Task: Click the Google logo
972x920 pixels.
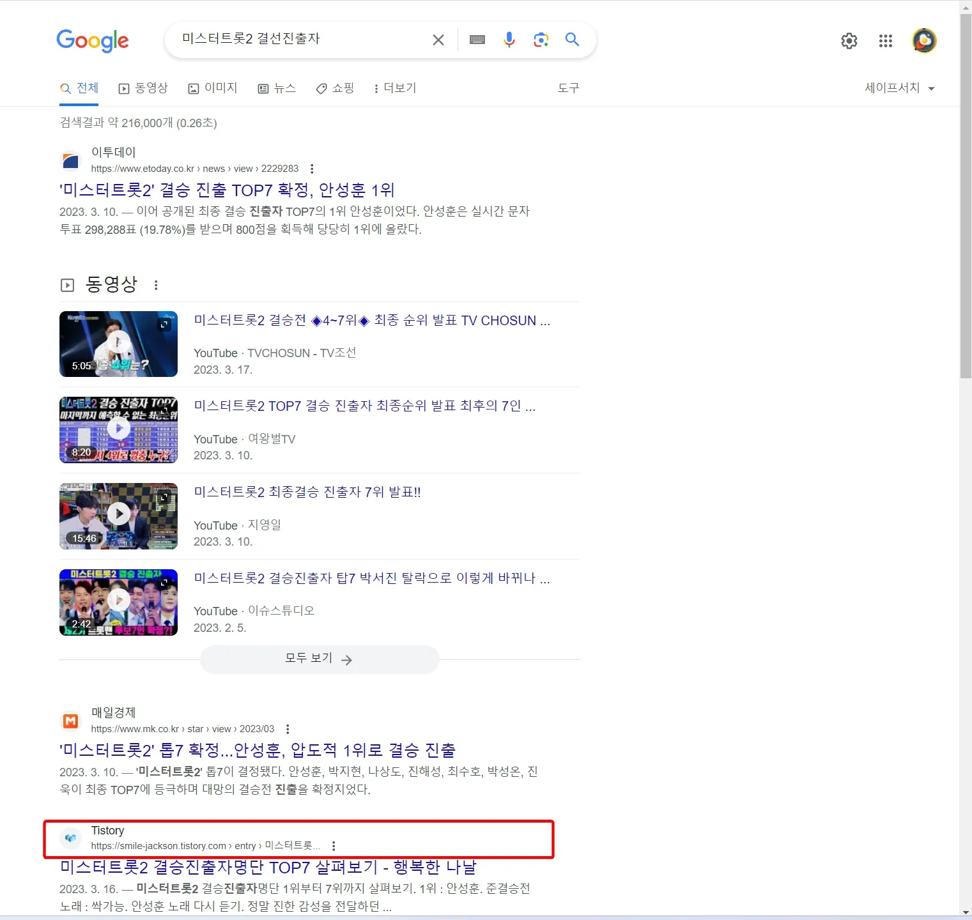Action: point(93,41)
